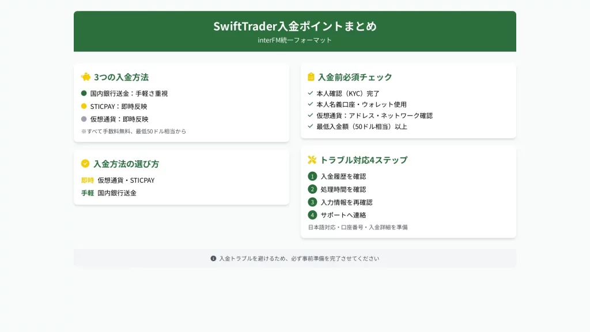Viewport: 590px width, 332px height.
Task: Click the checkmark next to 本人名義口座・ウォレット使用
Action: pyautogui.click(x=311, y=104)
